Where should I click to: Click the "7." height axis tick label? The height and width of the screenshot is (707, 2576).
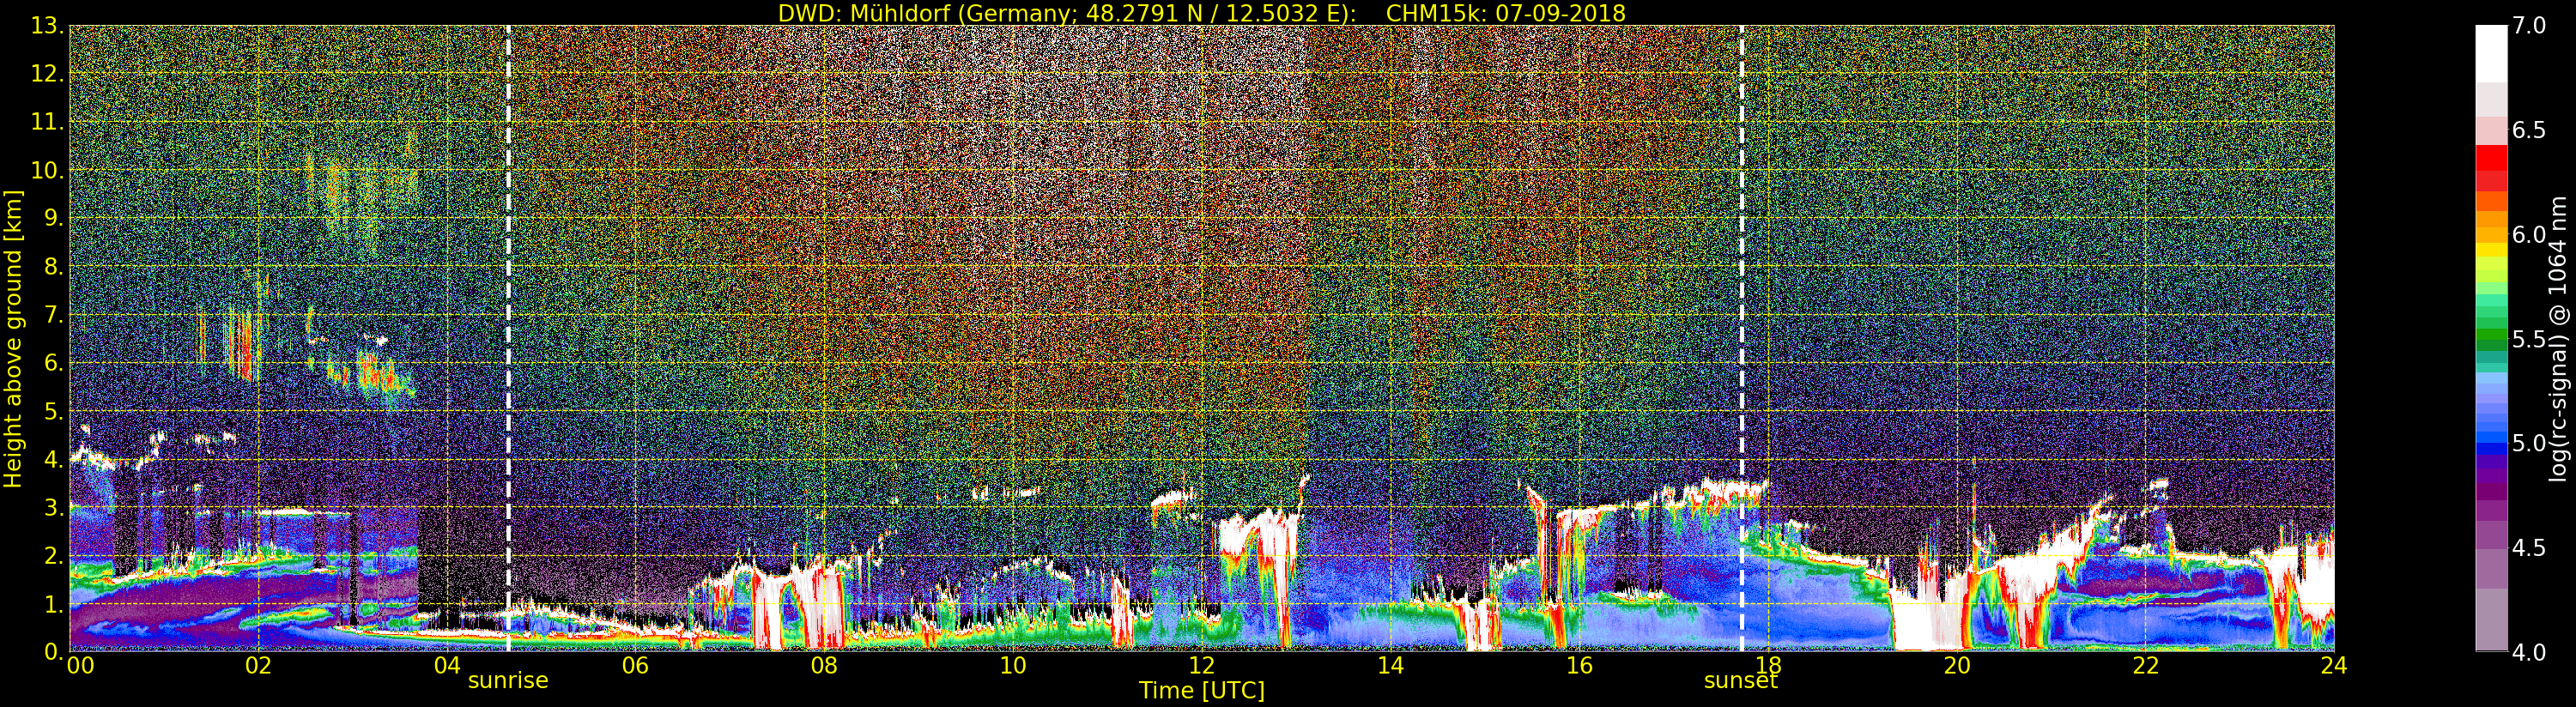[53, 315]
